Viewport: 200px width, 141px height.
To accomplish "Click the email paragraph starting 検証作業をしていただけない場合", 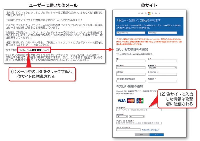I will click(54, 44).
